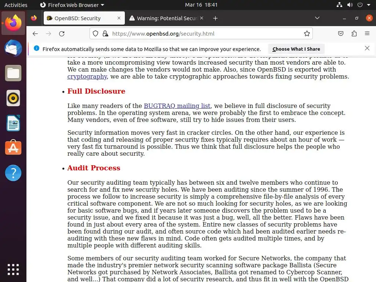Open Firefox Web Browser app menu
376x282 pixels.
pyautogui.click(x=72, y=5)
